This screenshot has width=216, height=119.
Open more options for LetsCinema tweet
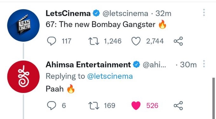click(204, 13)
